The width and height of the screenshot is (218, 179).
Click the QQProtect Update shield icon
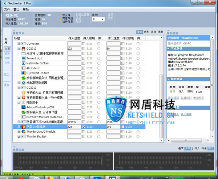tap(24, 73)
